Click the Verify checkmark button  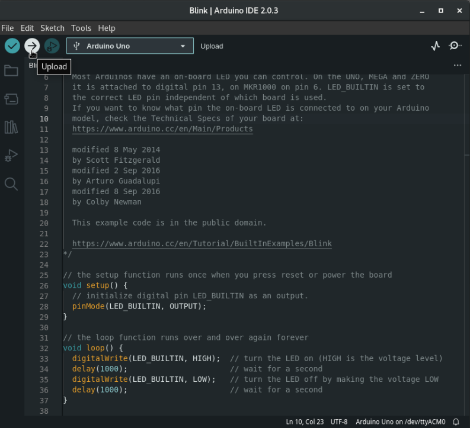pos(12,46)
